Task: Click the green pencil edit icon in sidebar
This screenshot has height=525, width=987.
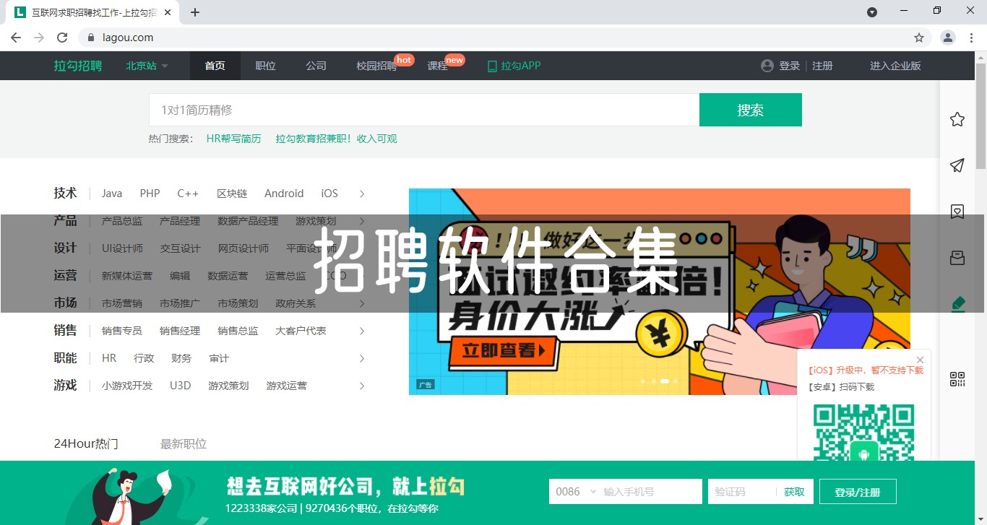Action: coord(957,304)
